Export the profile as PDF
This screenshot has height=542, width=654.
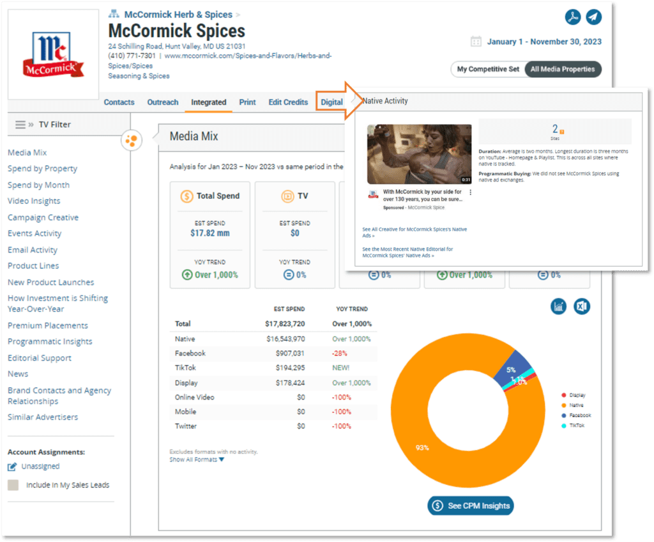(x=573, y=17)
